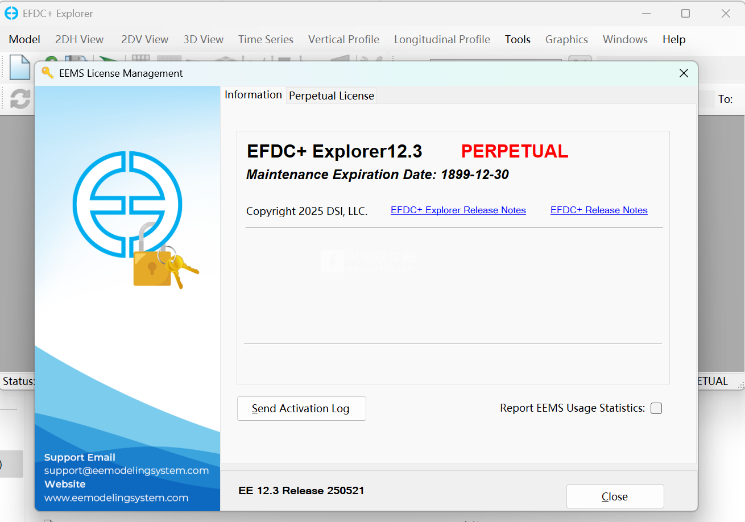Open the EFDC+ Release Notes link

click(x=599, y=210)
